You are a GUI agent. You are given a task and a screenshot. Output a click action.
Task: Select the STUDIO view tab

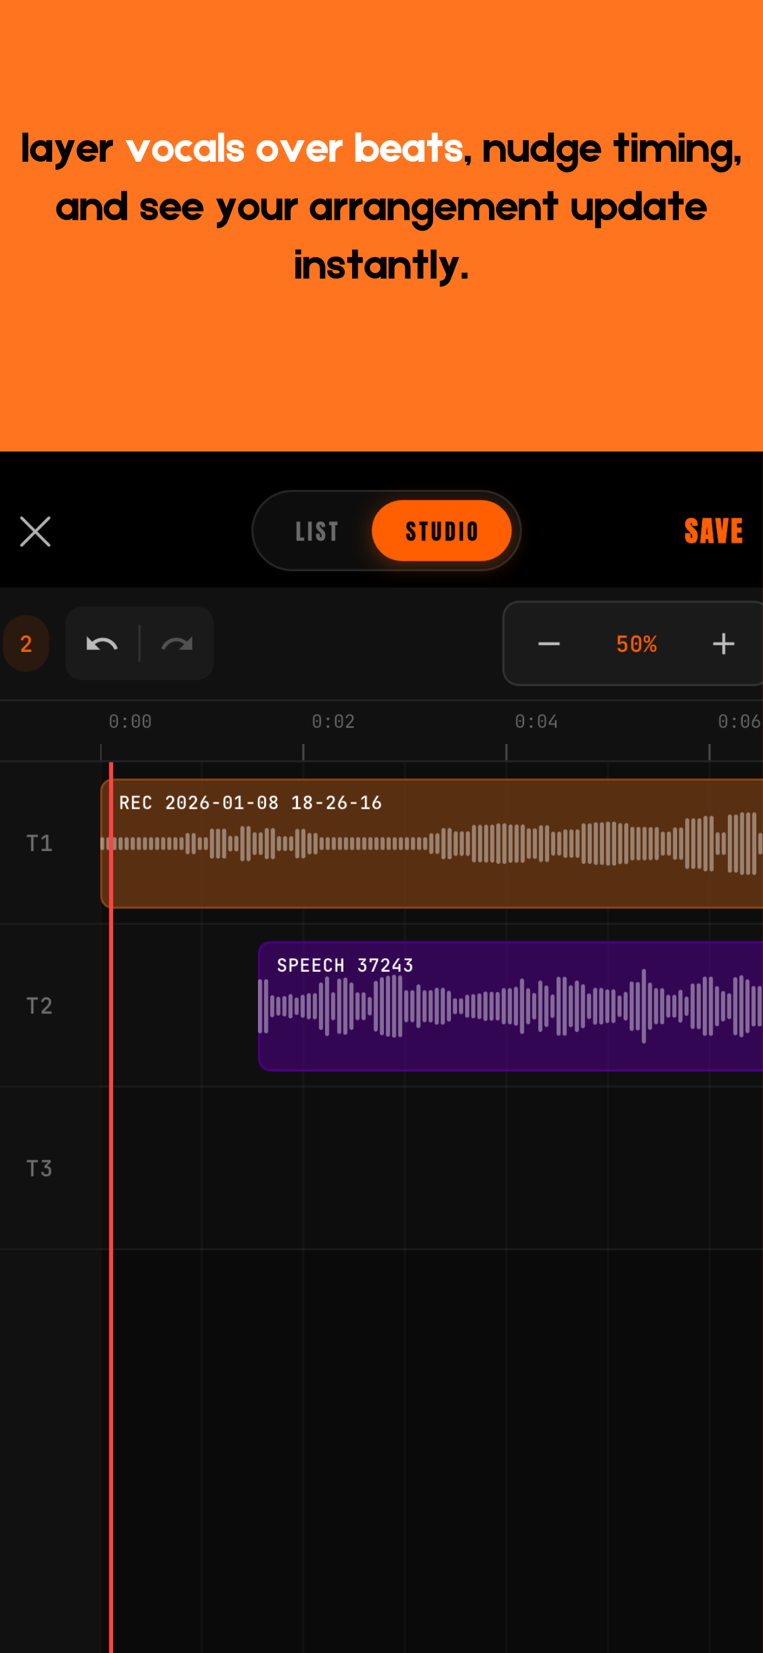point(442,531)
